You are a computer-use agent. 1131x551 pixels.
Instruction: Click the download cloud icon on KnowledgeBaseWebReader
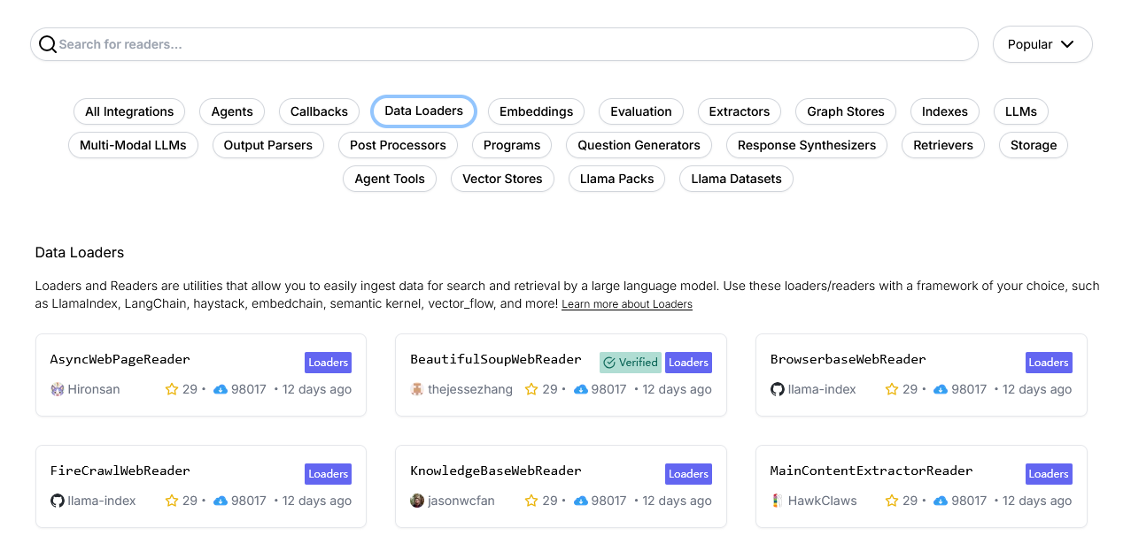tap(581, 501)
